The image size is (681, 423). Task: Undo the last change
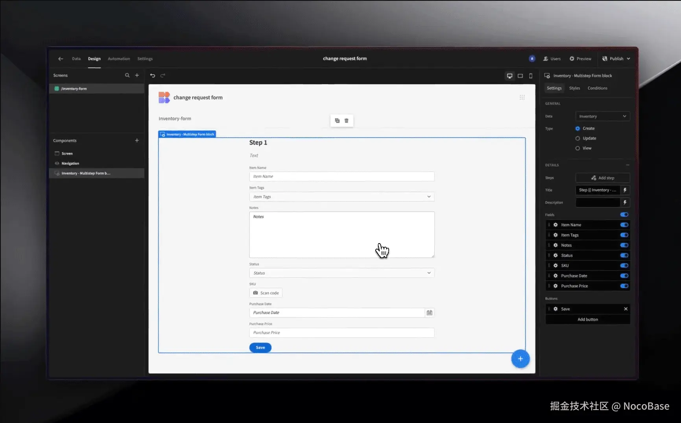(153, 76)
